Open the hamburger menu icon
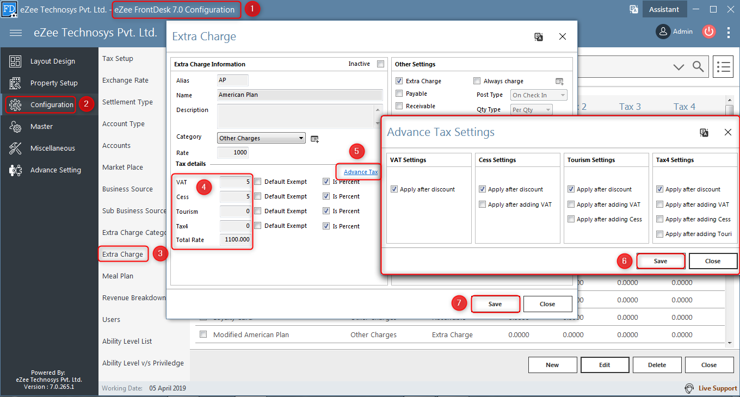This screenshot has height=397, width=740. (x=16, y=33)
